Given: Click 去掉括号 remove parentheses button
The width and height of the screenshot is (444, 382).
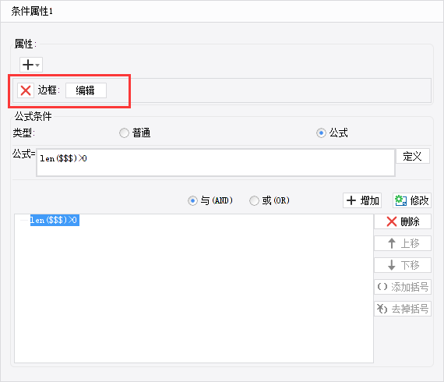Looking at the screenshot, I should (403, 309).
